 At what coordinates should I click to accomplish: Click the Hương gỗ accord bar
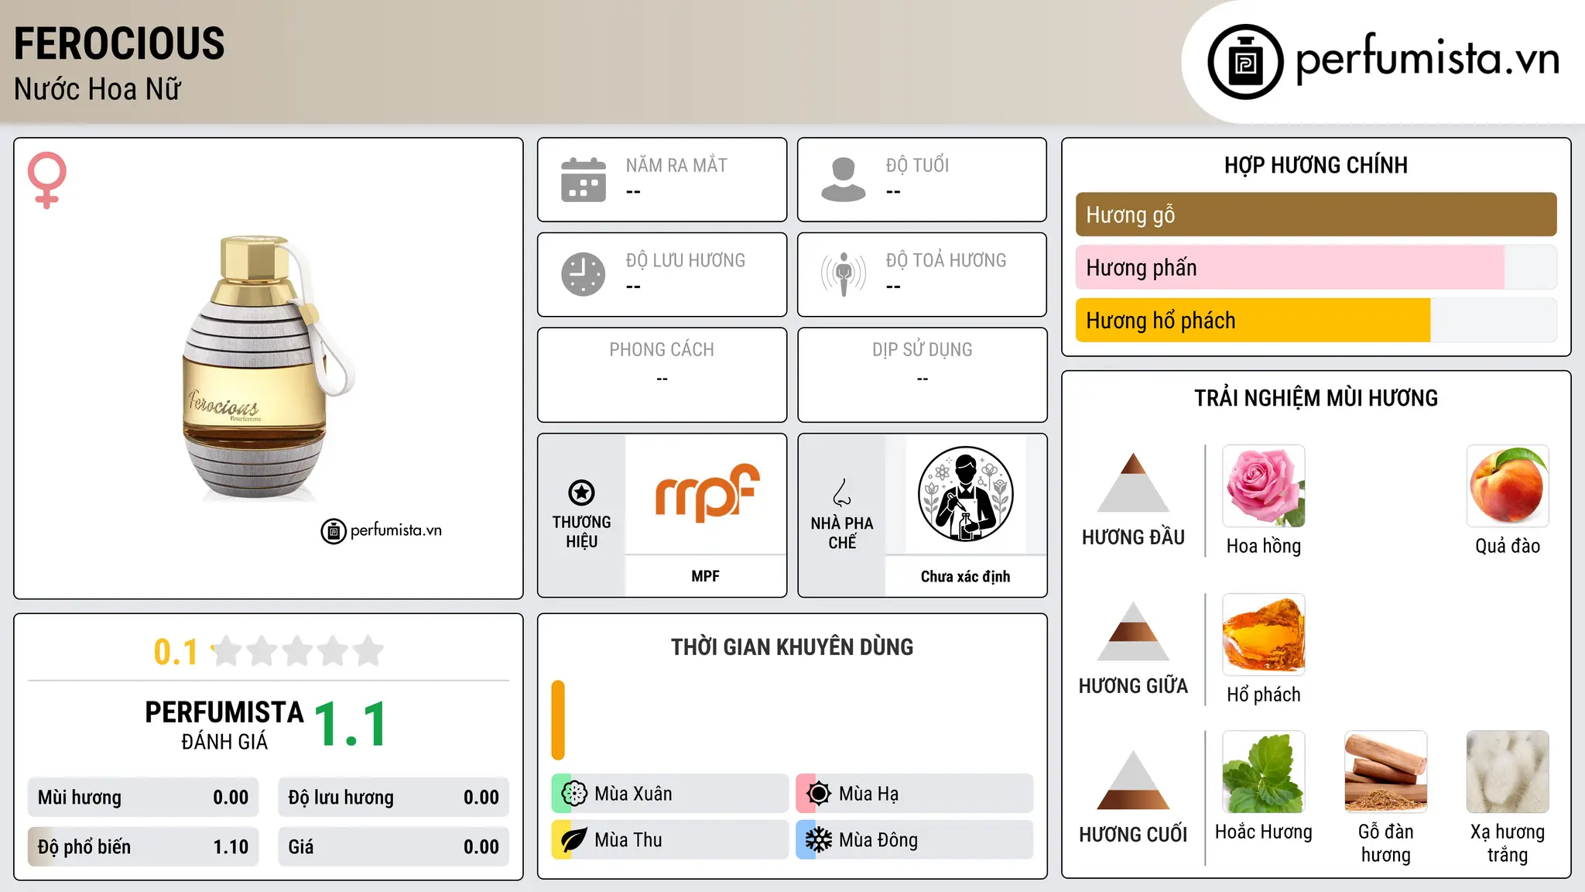[1316, 214]
